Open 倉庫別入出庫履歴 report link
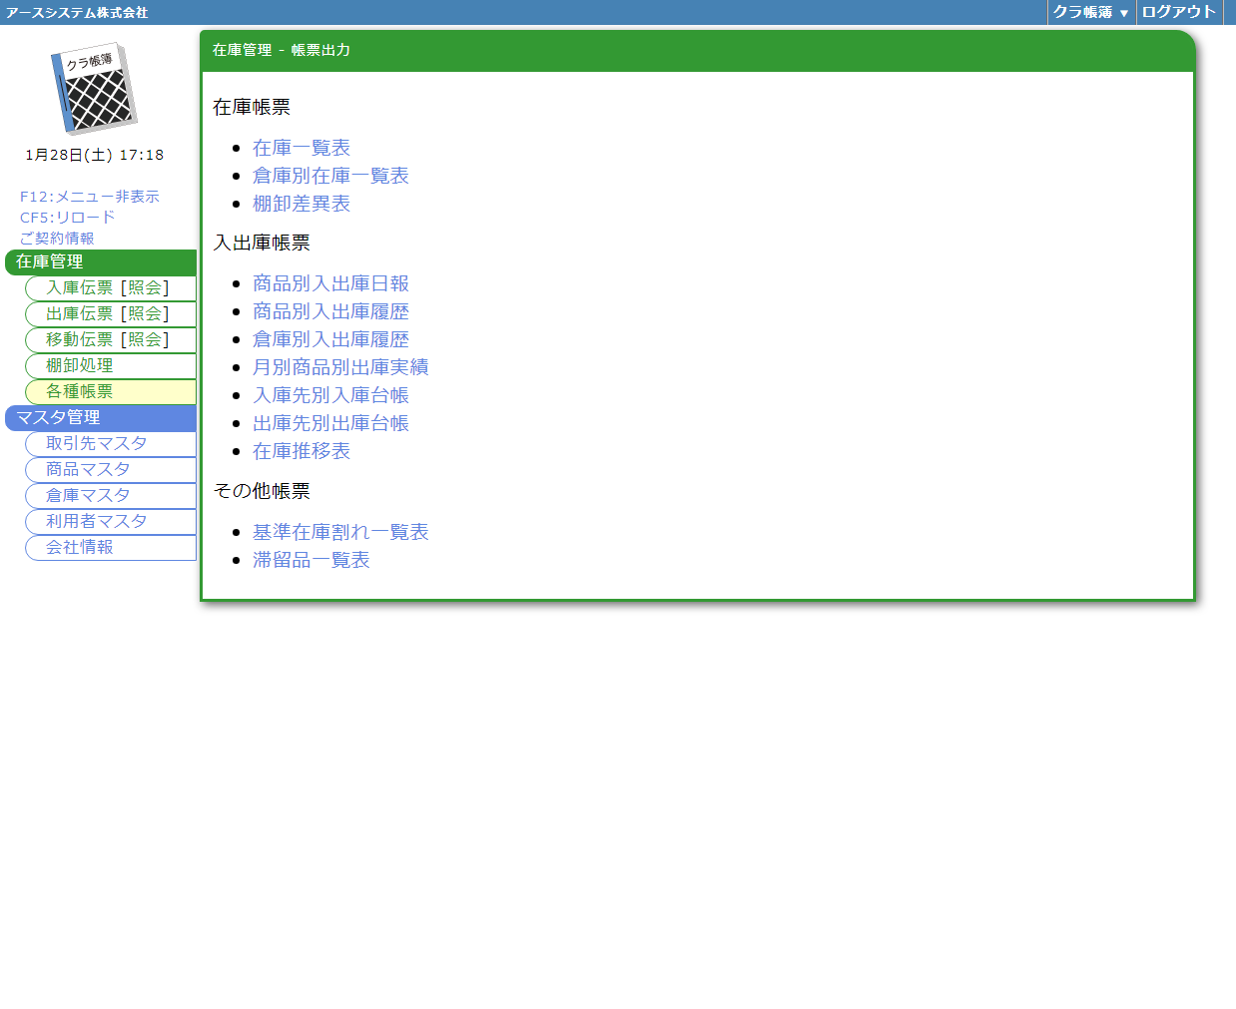 tap(330, 339)
